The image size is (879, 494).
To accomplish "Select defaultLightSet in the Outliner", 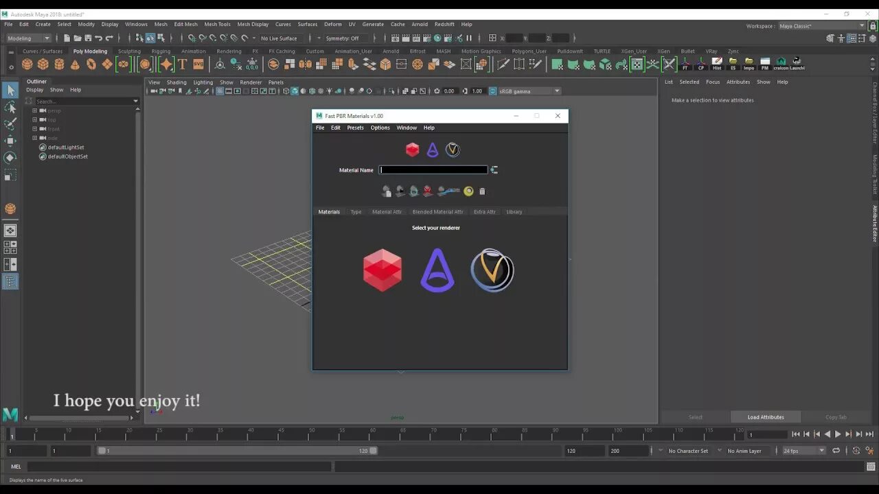I will pos(66,148).
